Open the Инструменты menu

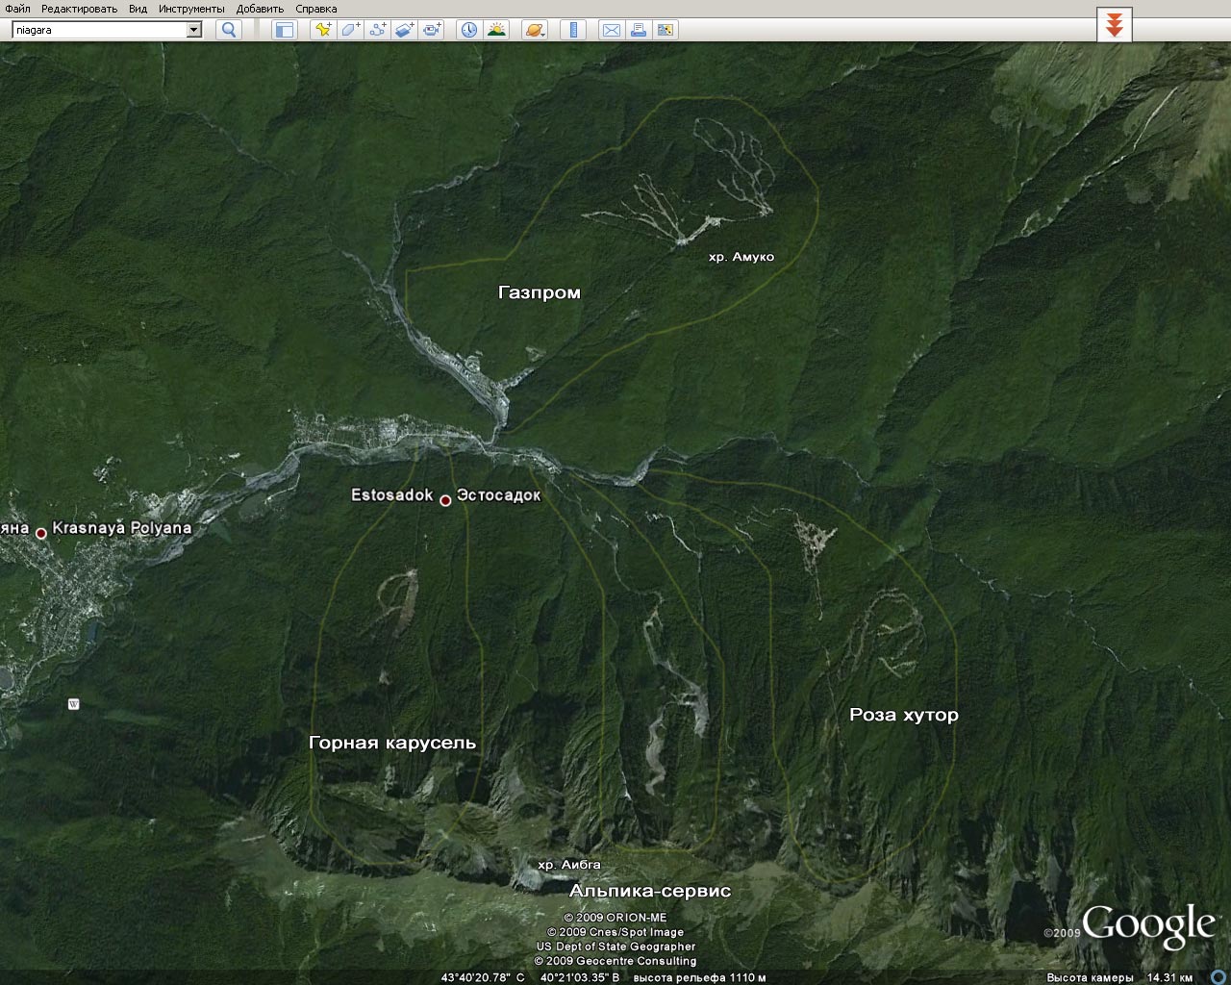click(191, 9)
